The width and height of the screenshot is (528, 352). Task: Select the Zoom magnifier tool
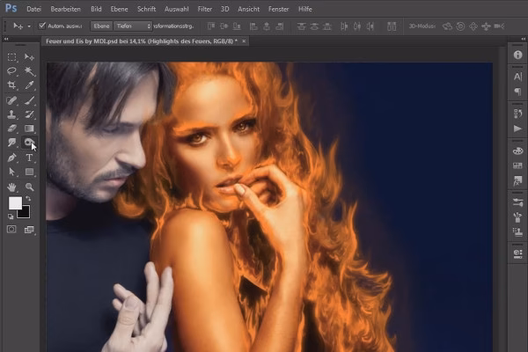point(29,187)
